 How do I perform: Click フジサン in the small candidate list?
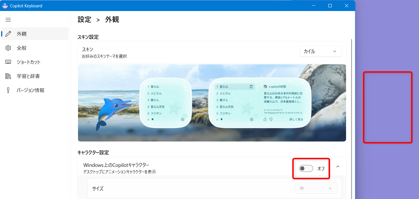(156, 114)
